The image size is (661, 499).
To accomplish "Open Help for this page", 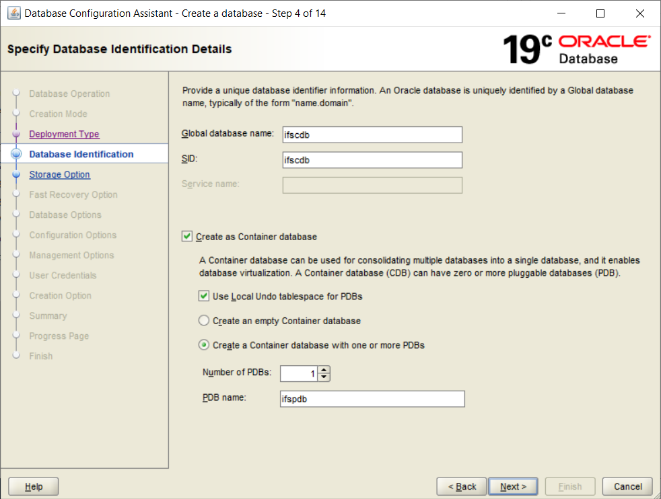I will [34, 487].
